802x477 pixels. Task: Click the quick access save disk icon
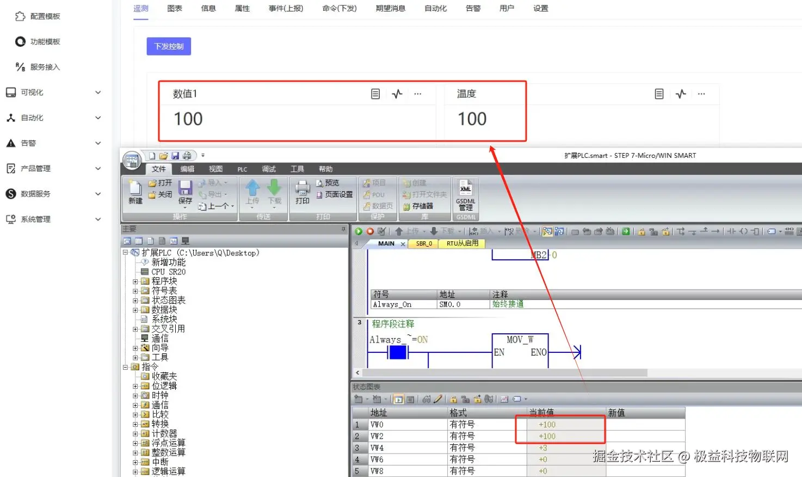pos(175,156)
